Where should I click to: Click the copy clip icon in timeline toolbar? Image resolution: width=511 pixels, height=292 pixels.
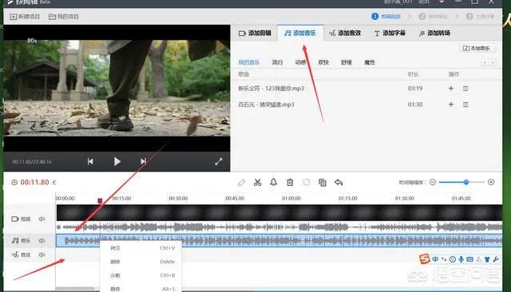(323, 182)
